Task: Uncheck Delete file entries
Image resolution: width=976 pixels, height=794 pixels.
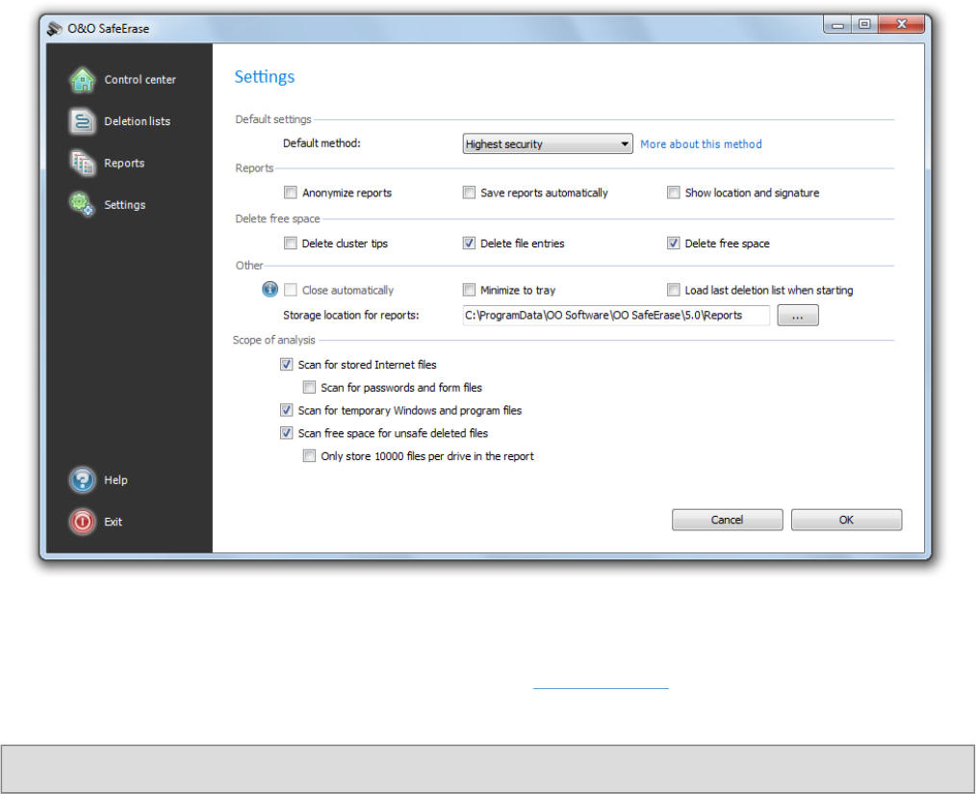Action: point(469,243)
